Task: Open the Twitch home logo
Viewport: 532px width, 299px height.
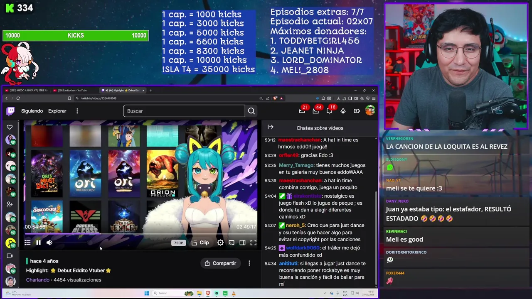Action: (10, 111)
